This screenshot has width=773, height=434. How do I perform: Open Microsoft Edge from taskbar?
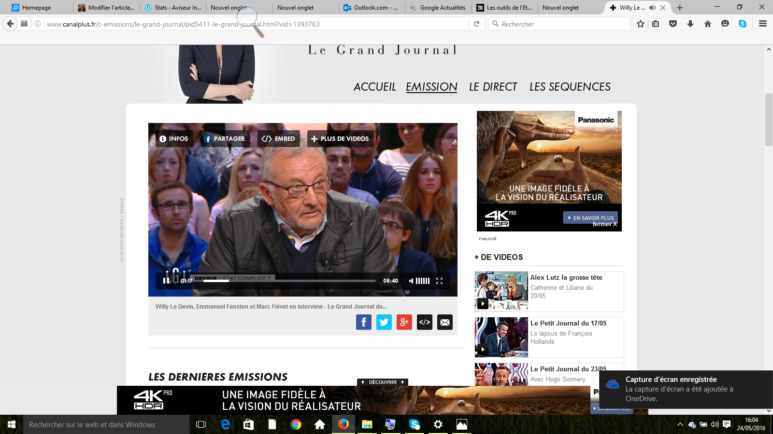[x=225, y=424]
